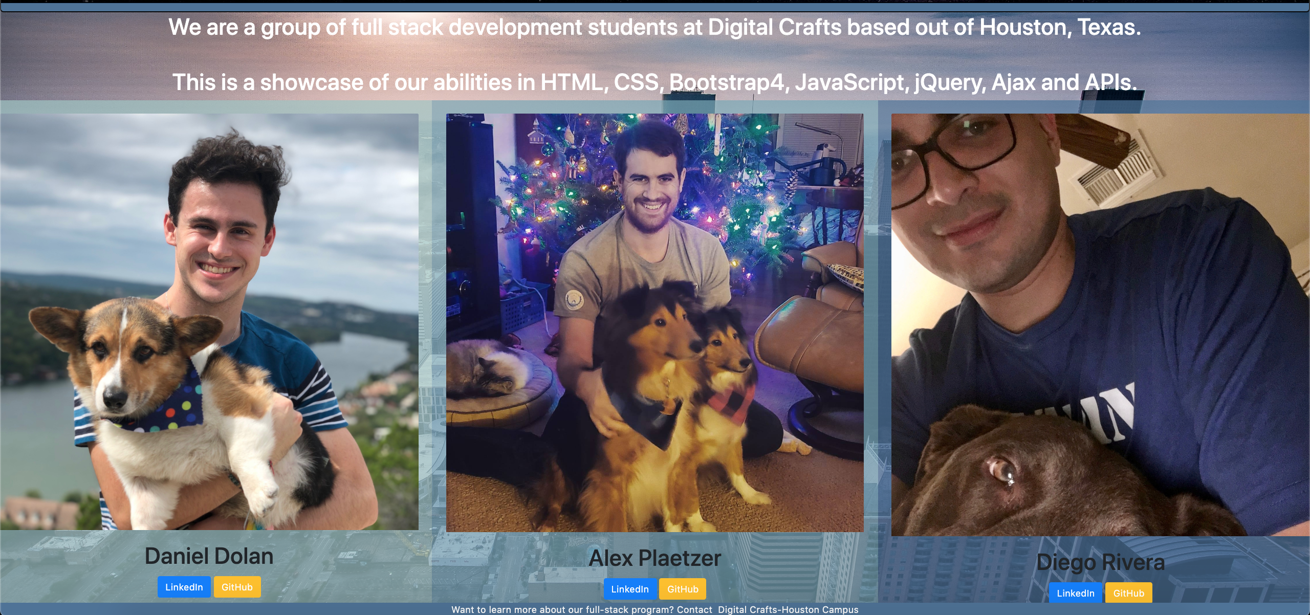Open Diego Rivera's LinkedIn button
This screenshot has width=1310, height=615.
[1075, 593]
